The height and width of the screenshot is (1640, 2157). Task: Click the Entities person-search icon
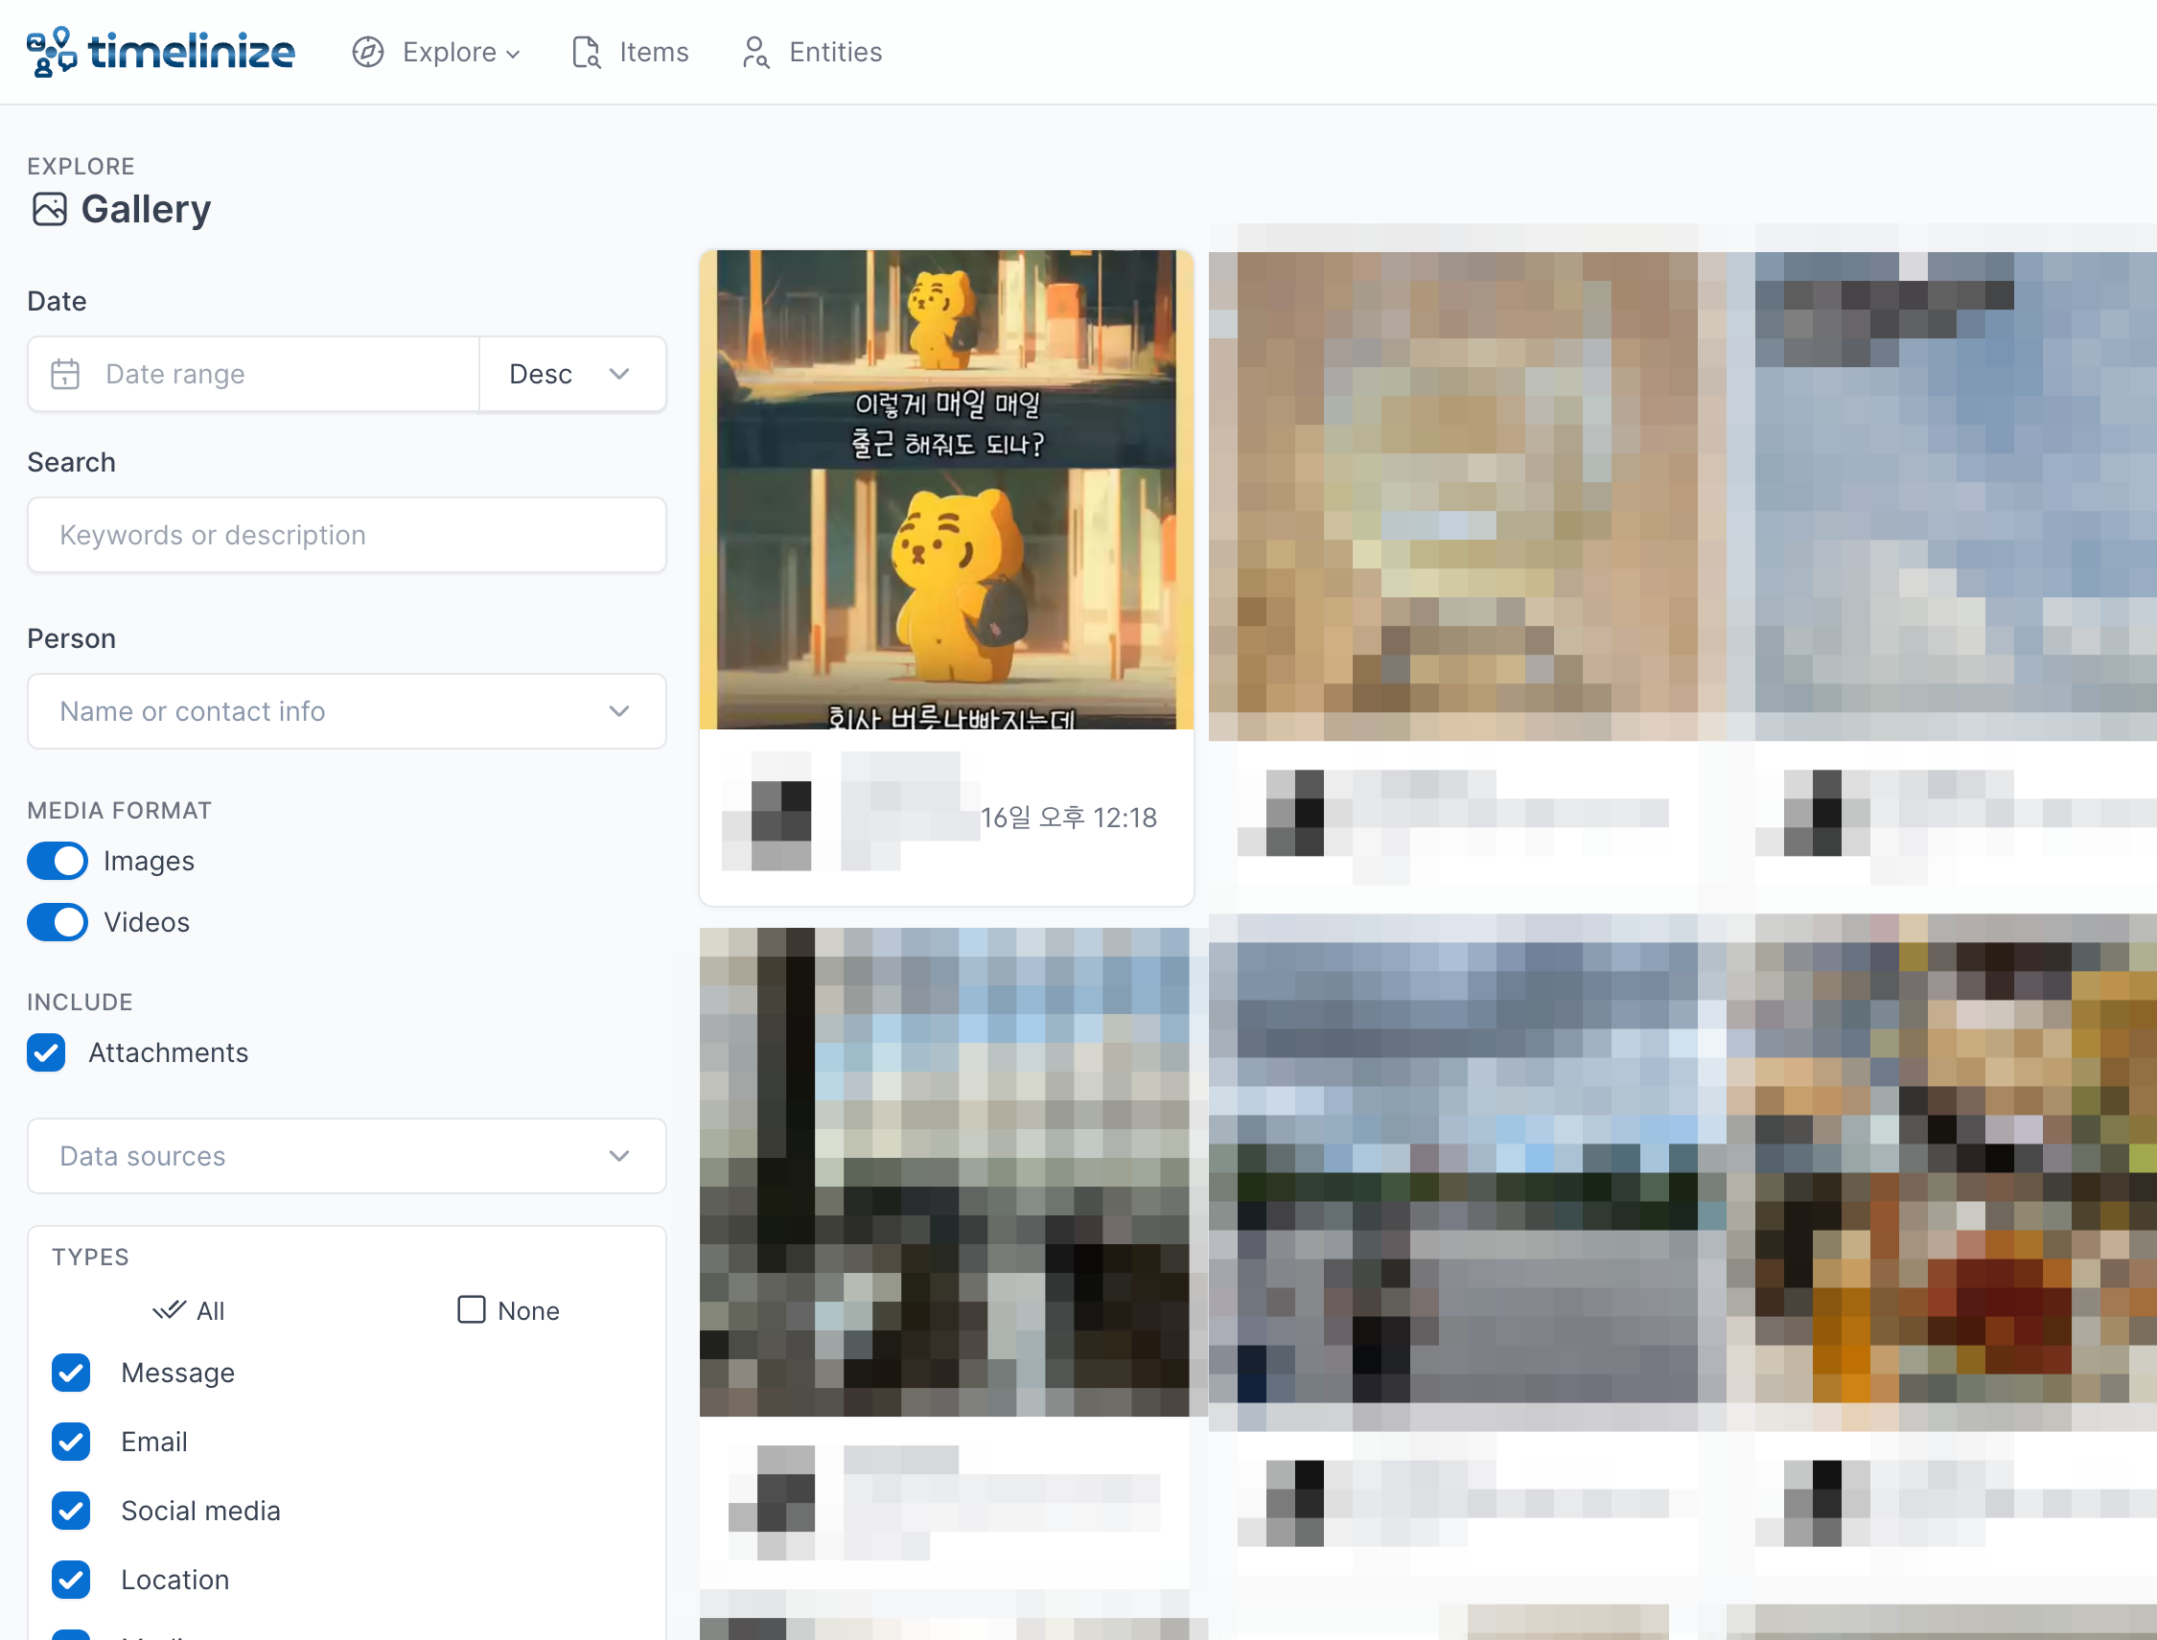coord(754,52)
